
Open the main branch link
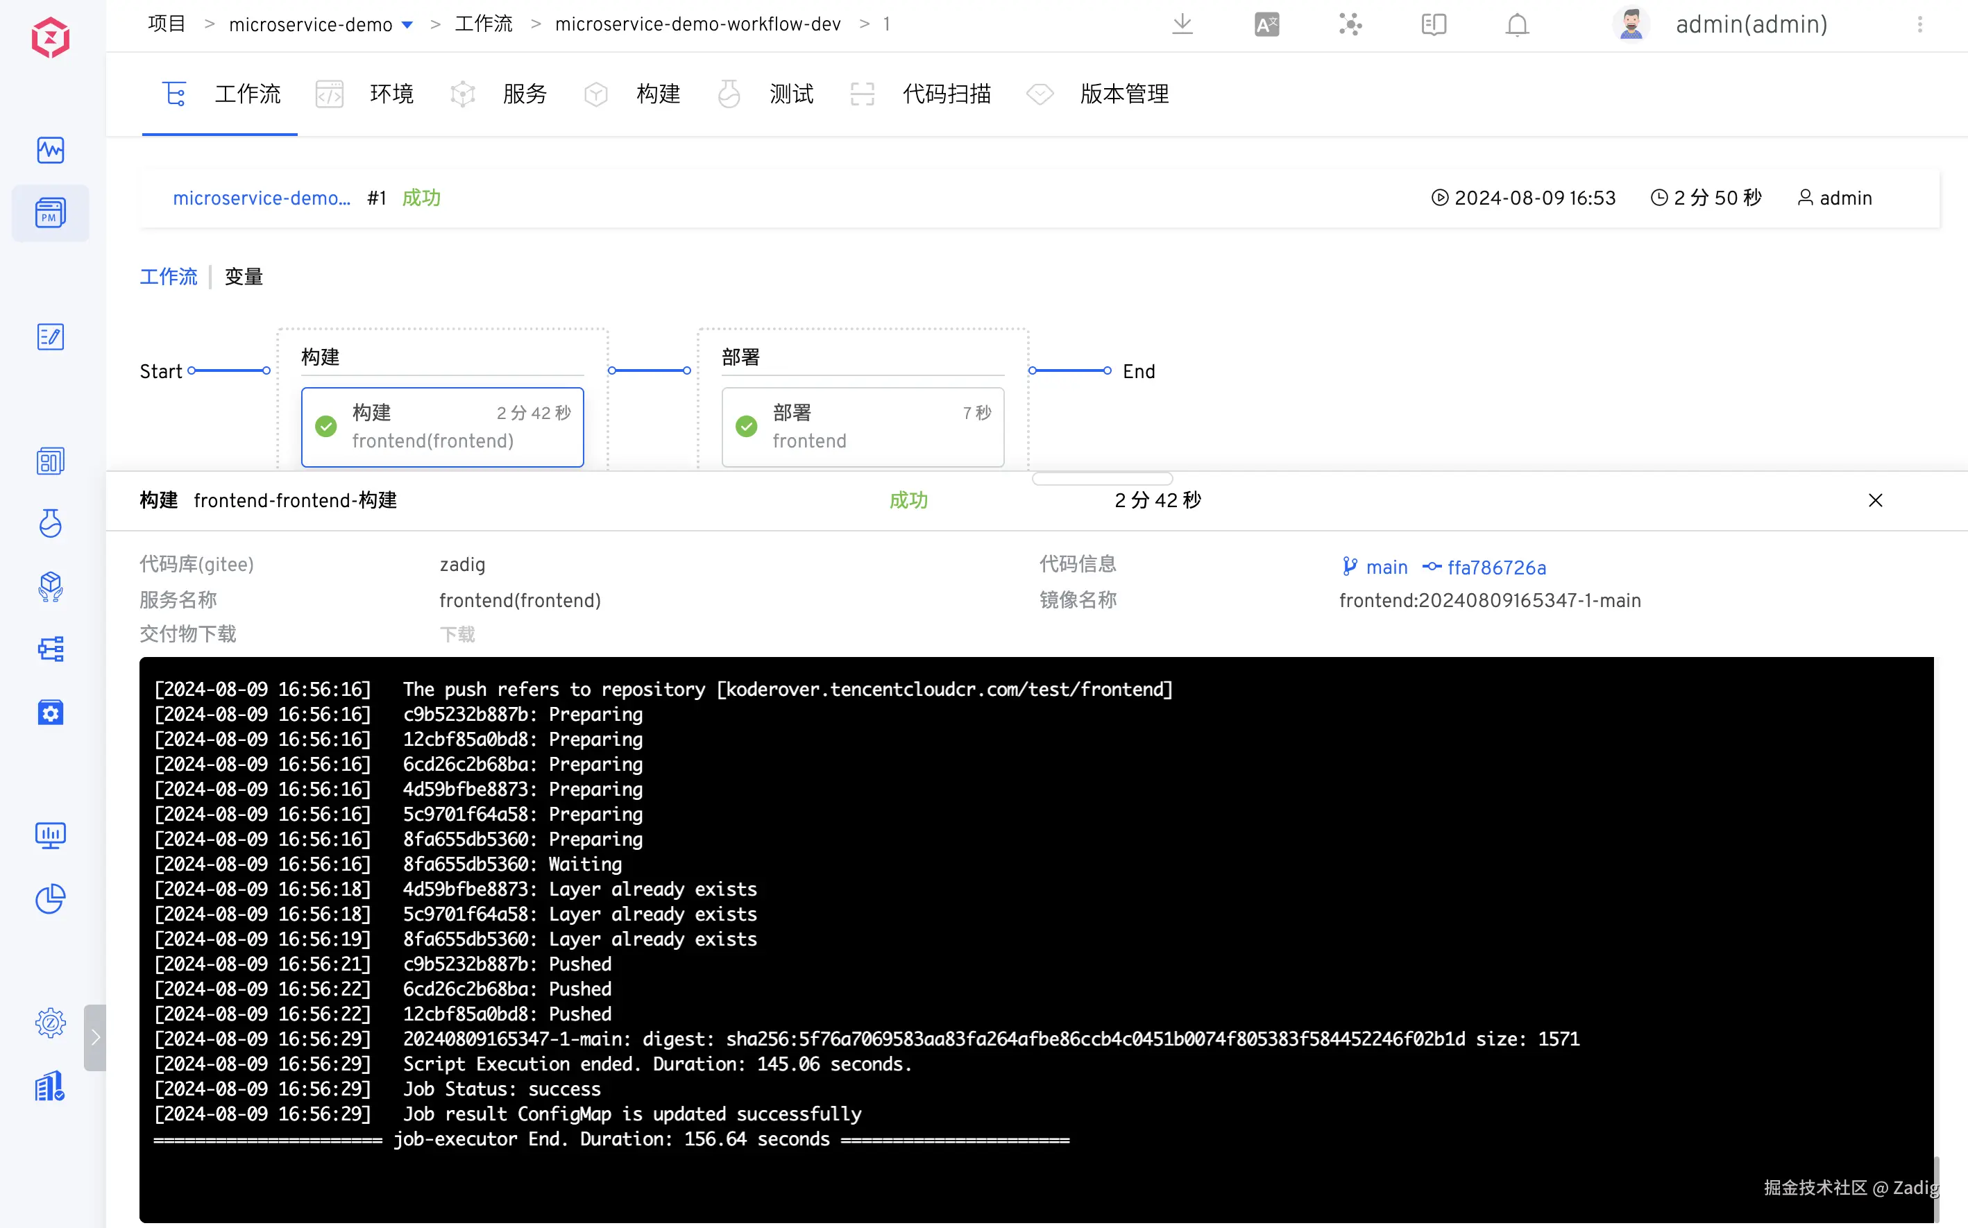tap(1386, 568)
